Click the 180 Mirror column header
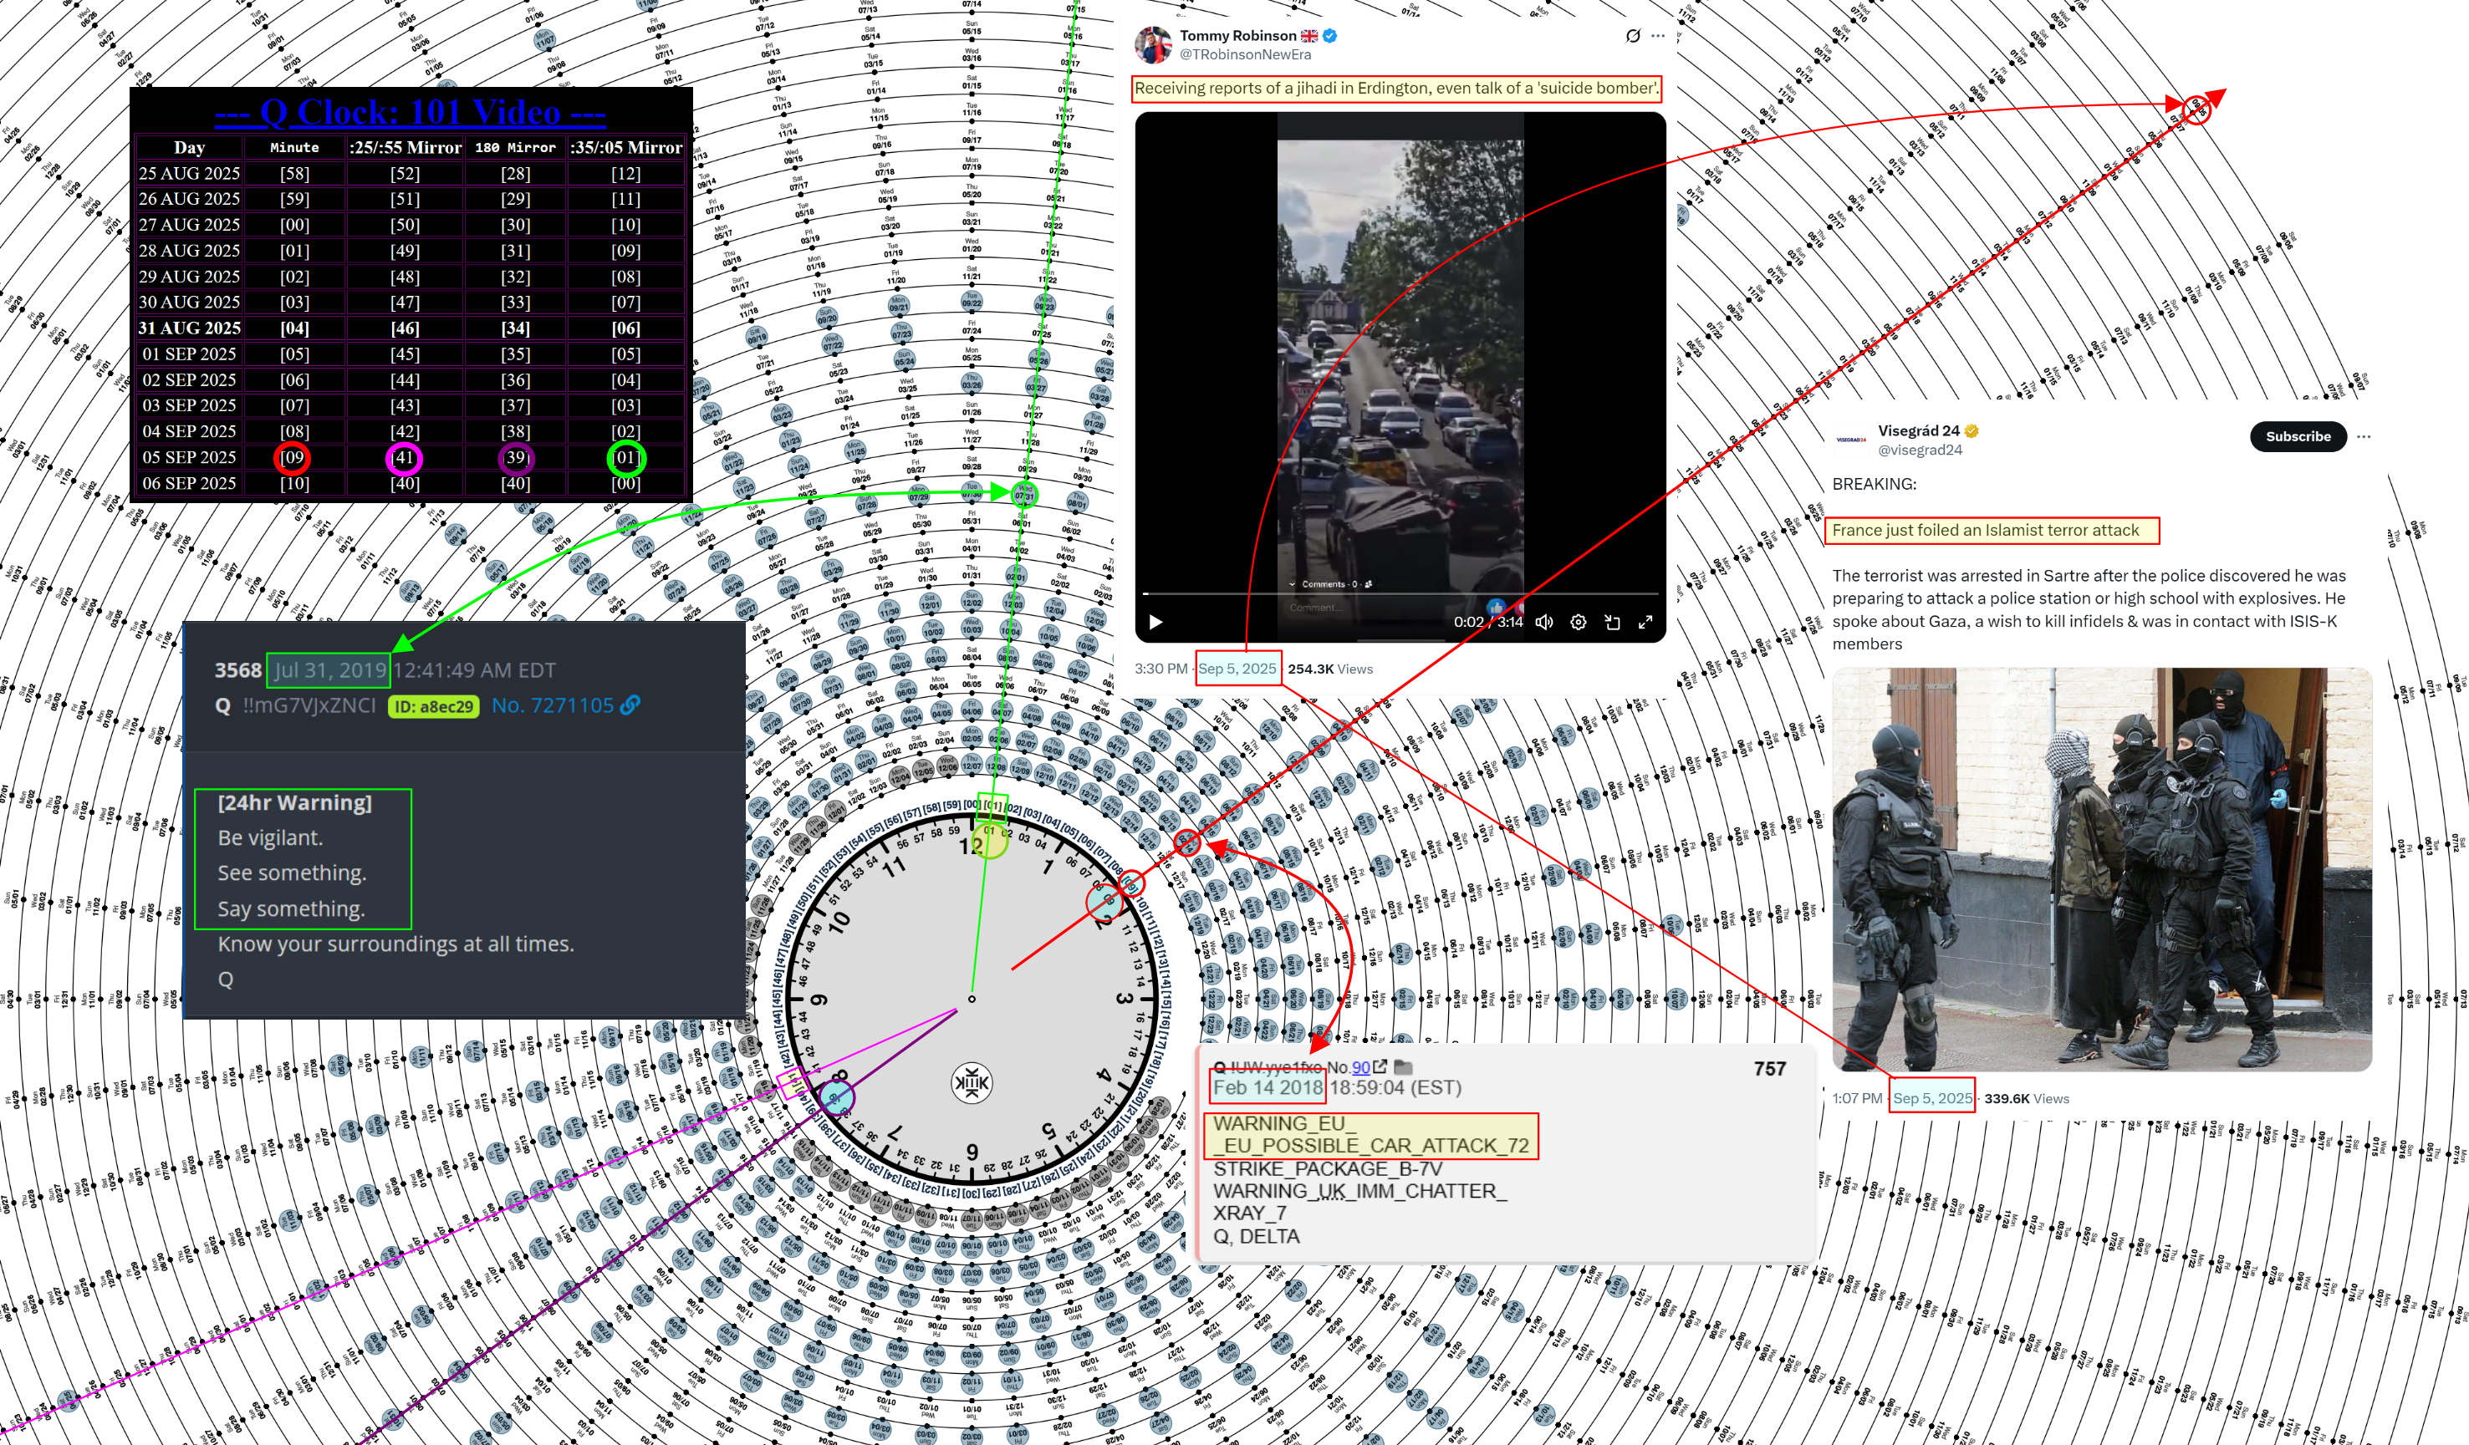This screenshot has width=2469, height=1445. [515, 148]
